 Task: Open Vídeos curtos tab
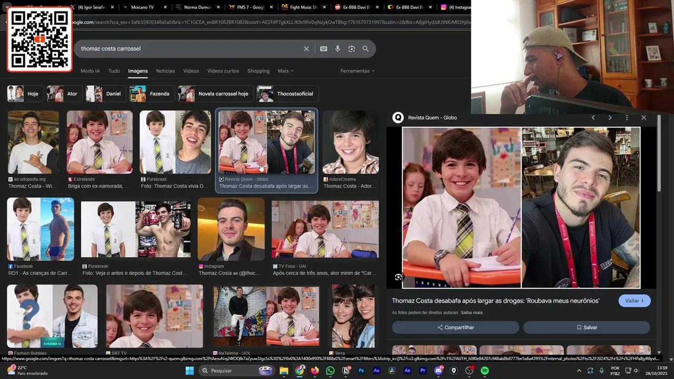[223, 71]
